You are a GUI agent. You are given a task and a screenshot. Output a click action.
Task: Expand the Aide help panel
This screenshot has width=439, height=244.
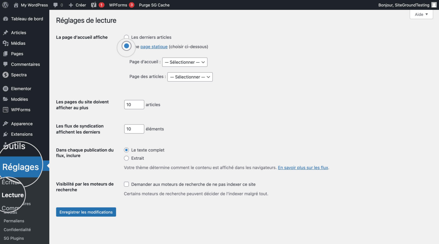(x=421, y=14)
